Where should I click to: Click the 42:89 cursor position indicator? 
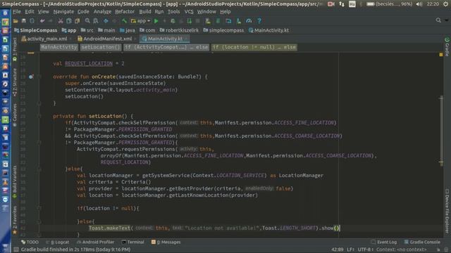point(337,249)
